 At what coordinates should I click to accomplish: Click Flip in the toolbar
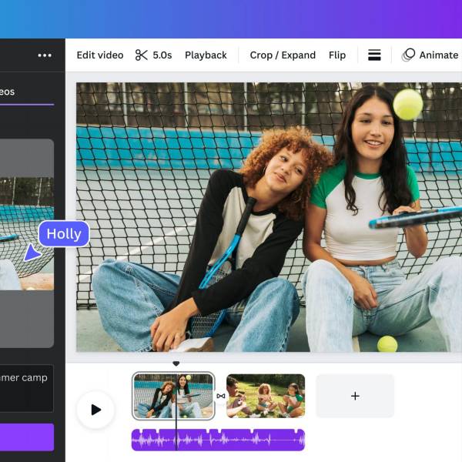pyautogui.click(x=337, y=55)
